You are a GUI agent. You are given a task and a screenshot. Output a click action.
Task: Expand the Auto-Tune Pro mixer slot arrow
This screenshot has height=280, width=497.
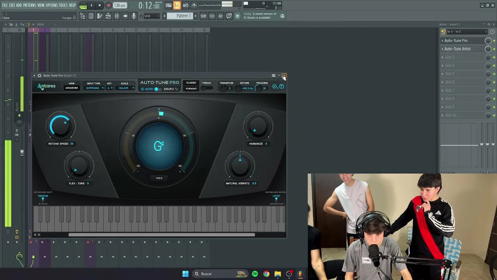(442, 40)
